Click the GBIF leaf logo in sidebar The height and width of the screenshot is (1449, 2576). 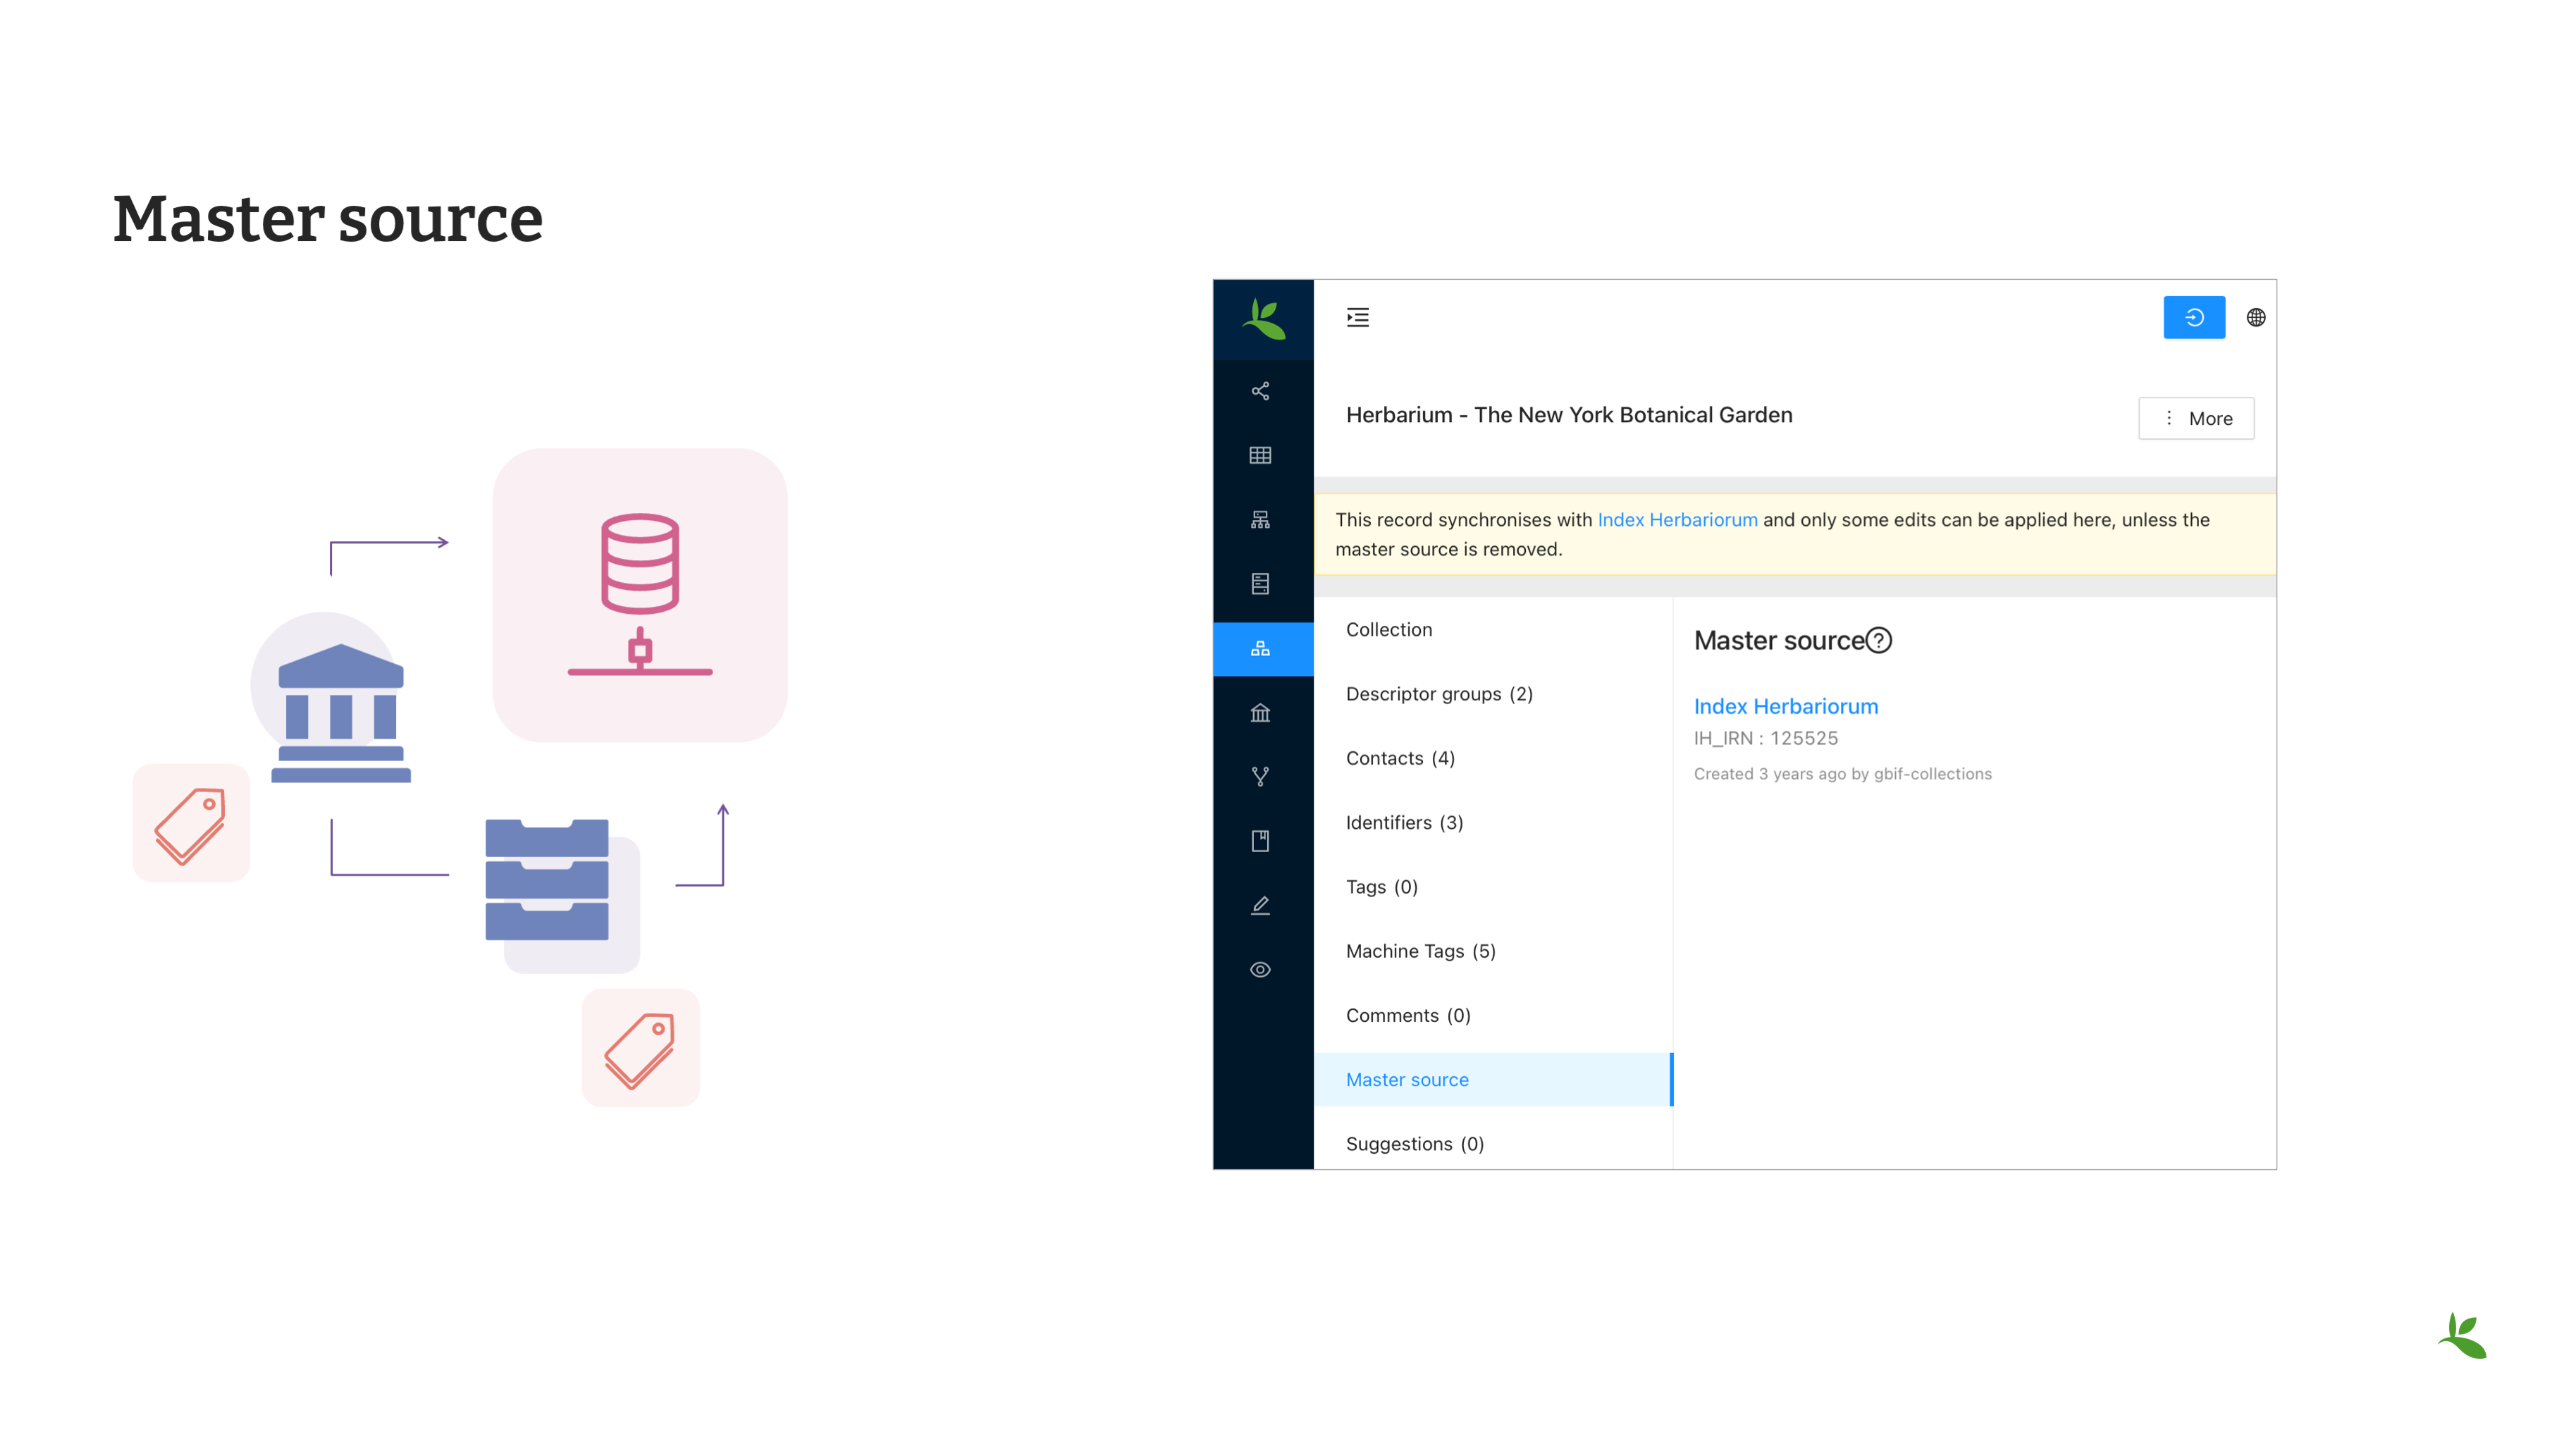1263,319
